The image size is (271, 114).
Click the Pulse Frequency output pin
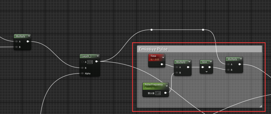click(165, 93)
